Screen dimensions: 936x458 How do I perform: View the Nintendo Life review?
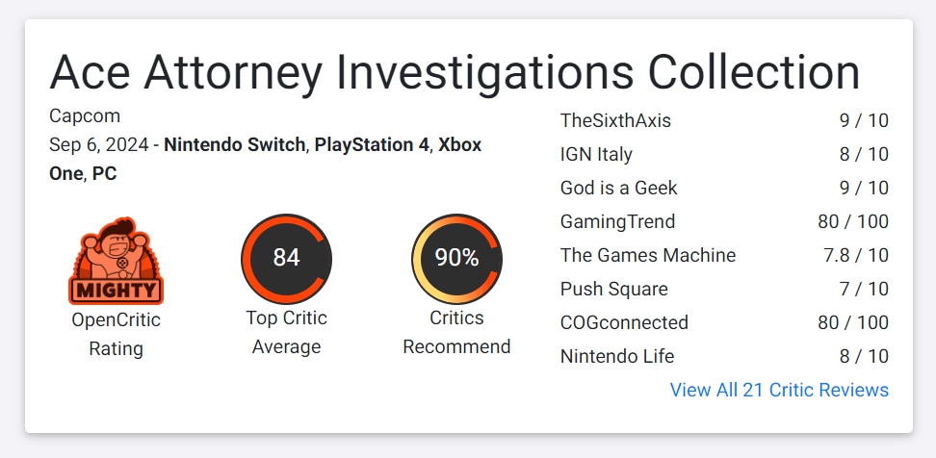616,356
